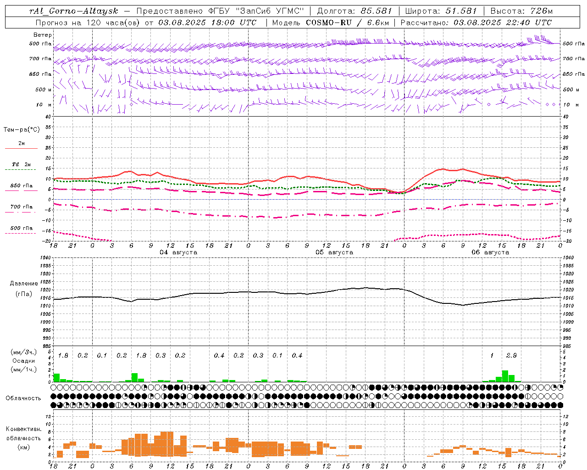This screenshot has width=587, height=470.
Task: Select the Осадки panel label
Action: (24, 361)
